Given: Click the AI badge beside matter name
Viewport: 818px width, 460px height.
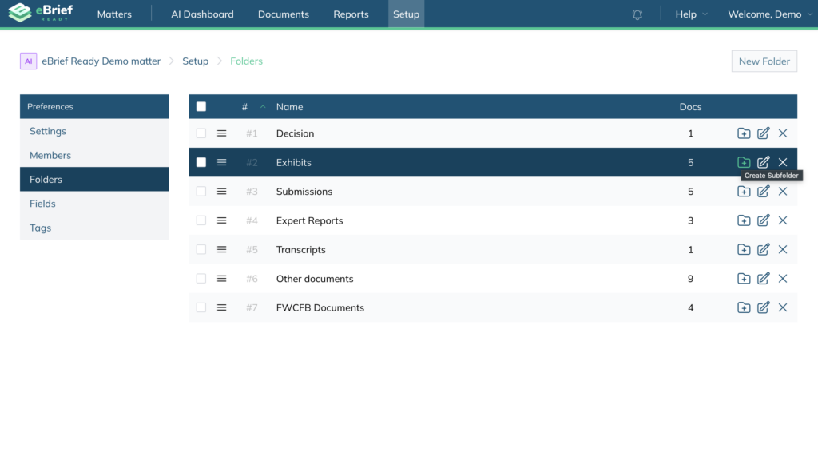Looking at the screenshot, I should click(28, 61).
